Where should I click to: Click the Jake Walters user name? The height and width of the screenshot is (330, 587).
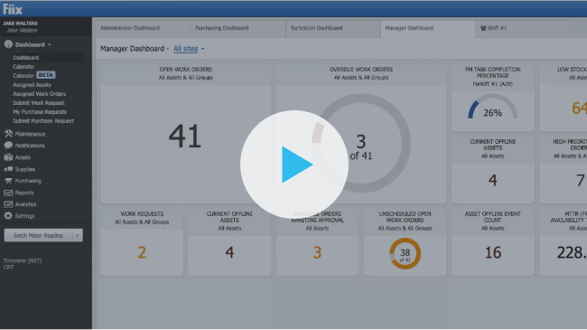(21, 24)
